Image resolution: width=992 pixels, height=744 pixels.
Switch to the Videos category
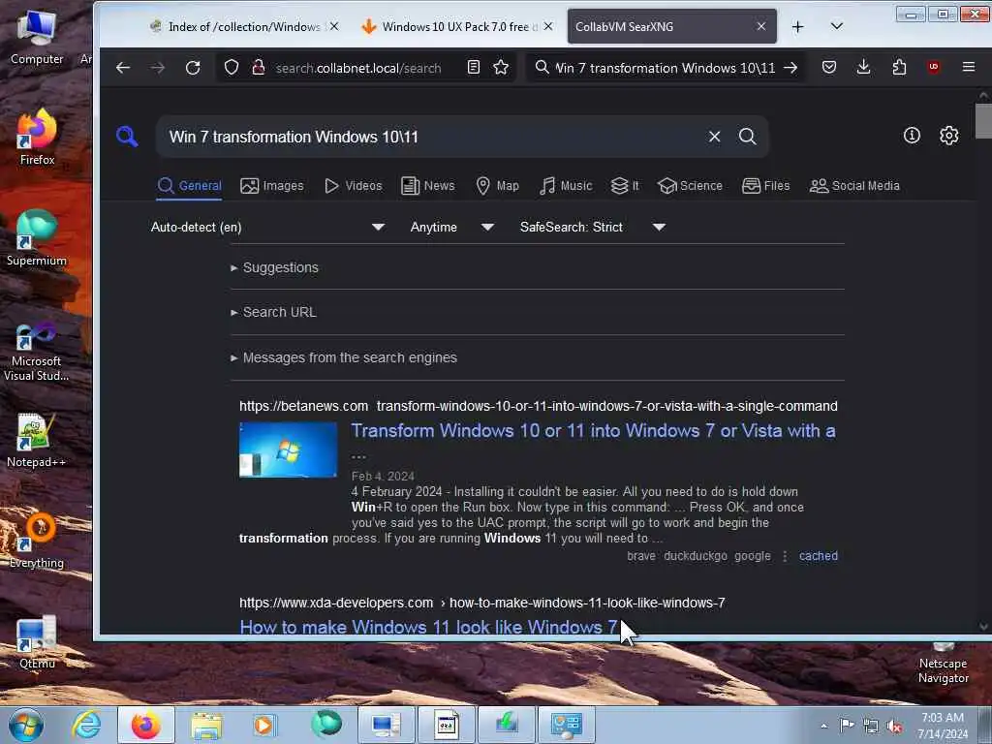pyautogui.click(x=354, y=186)
